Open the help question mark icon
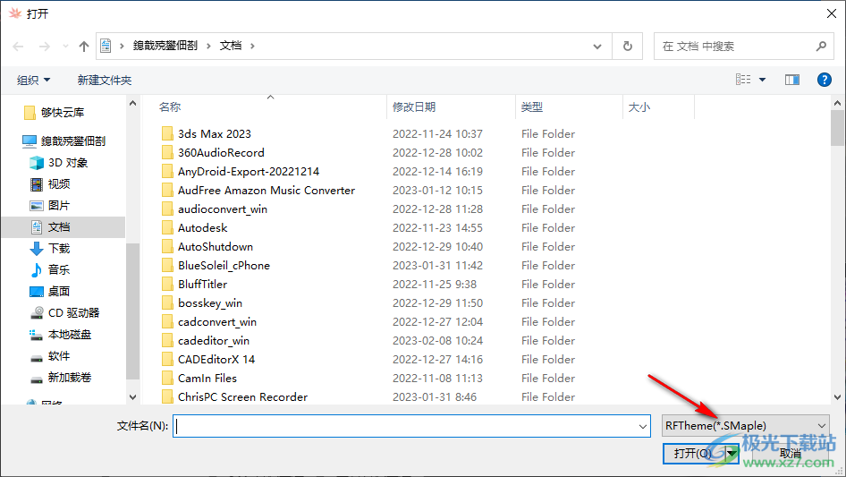 coord(824,80)
